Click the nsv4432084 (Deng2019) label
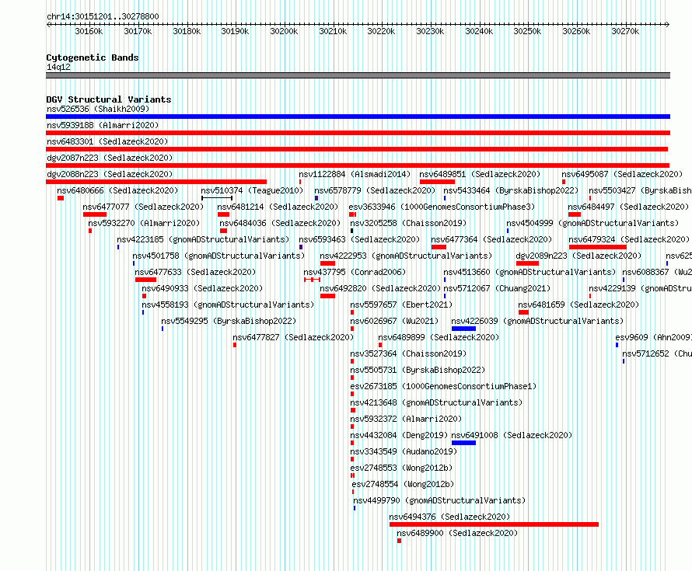The image size is (692, 571). pyautogui.click(x=399, y=435)
